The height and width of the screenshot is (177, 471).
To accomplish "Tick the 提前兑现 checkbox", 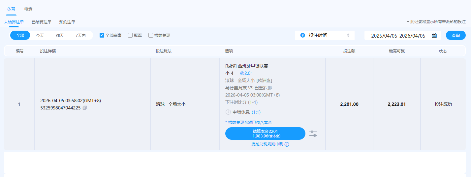I will tap(151, 35).
